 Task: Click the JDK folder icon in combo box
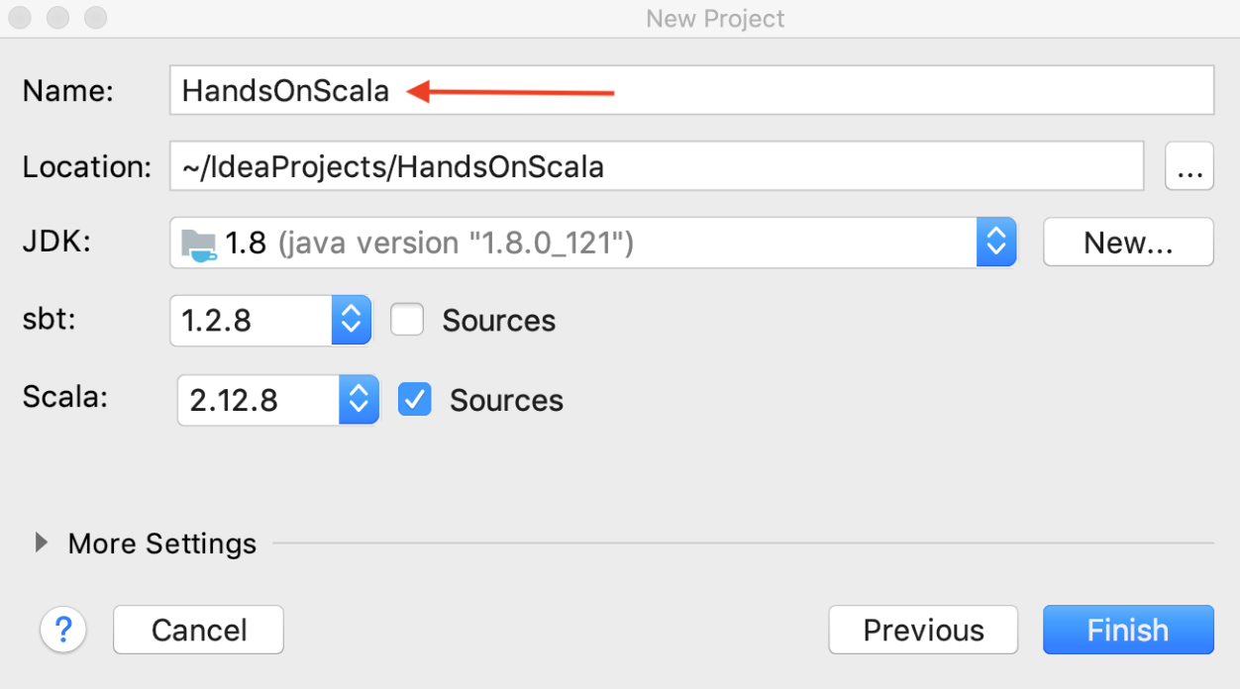point(199,243)
